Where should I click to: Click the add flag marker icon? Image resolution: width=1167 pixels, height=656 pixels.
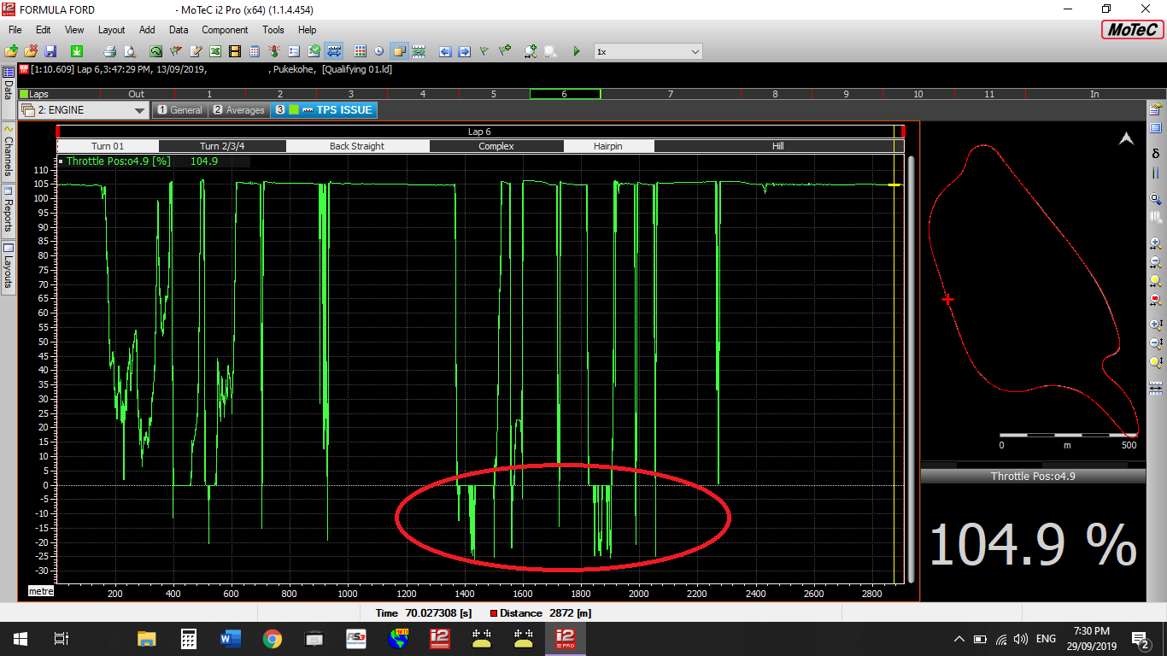pyautogui.click(x=505, y=51)
